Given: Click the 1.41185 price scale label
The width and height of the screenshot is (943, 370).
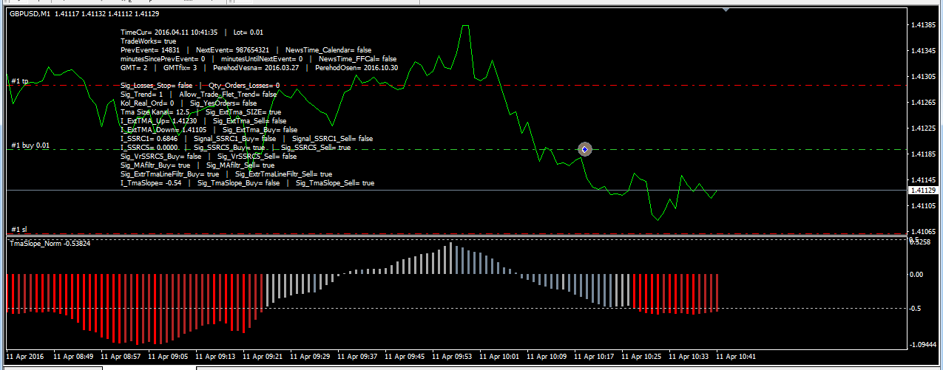Looking at the screenshot, I should pyautogui.click(x=922, y=154).
